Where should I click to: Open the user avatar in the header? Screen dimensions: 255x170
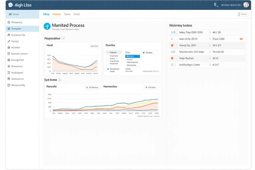(246, 5)
